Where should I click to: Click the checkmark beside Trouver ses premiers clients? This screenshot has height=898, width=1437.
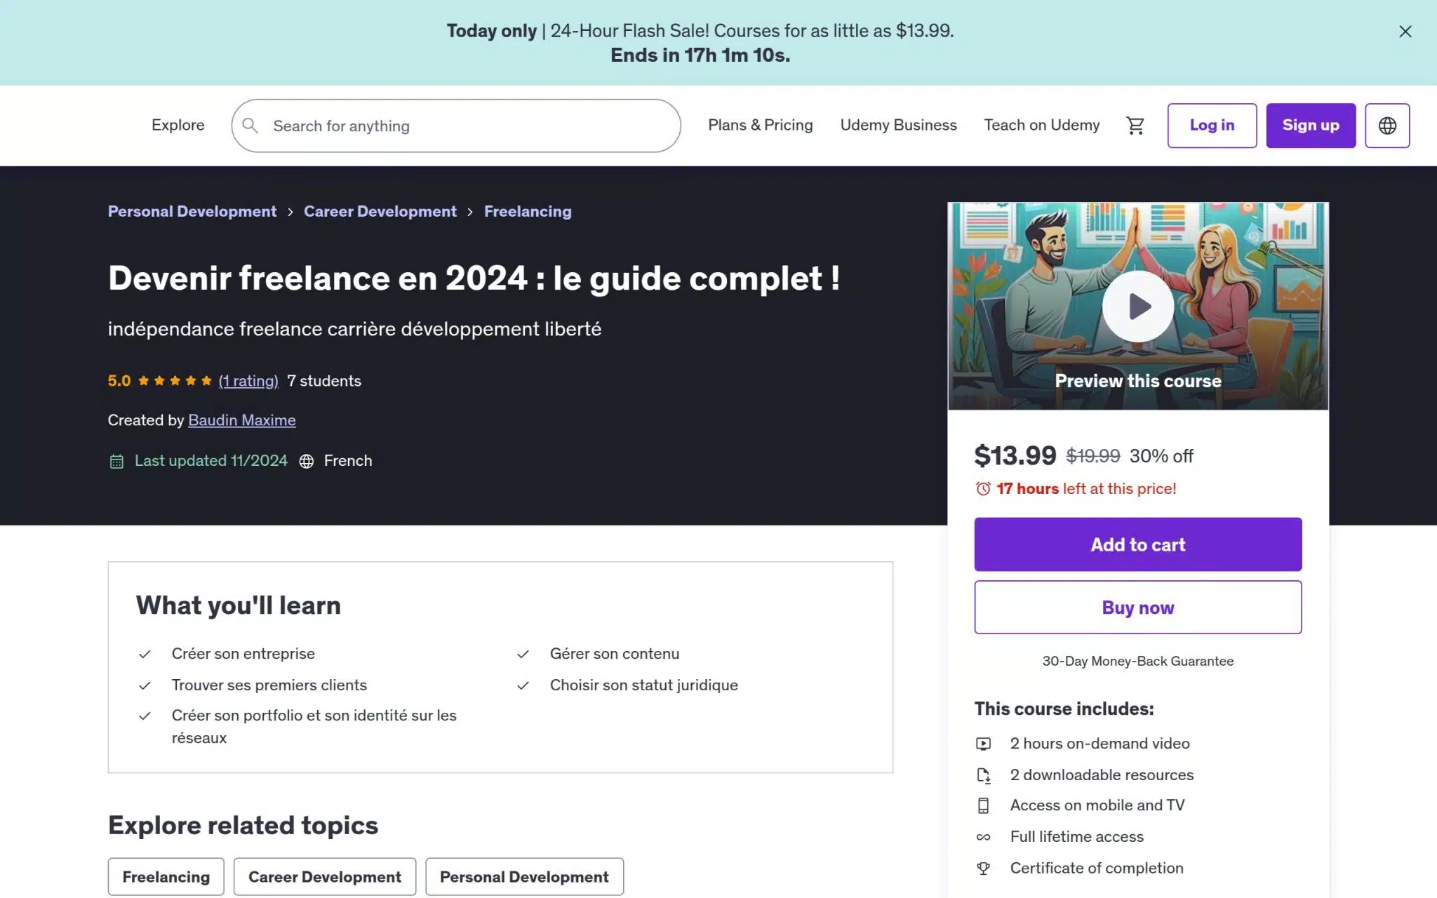click(x=145, y=685)
